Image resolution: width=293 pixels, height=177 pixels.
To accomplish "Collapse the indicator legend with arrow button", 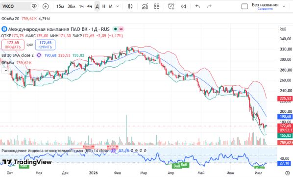I will point(6,71).
